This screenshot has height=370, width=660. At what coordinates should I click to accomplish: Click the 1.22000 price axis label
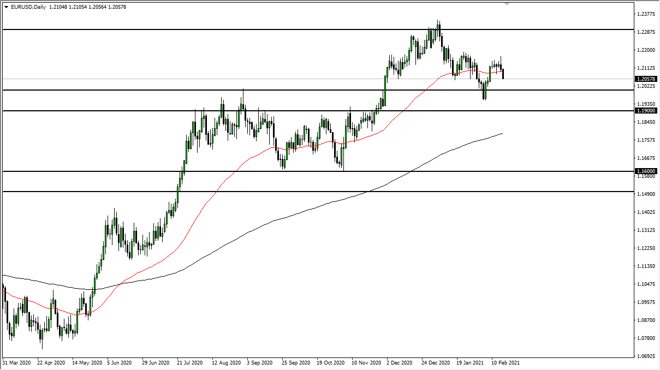[646, 50]
